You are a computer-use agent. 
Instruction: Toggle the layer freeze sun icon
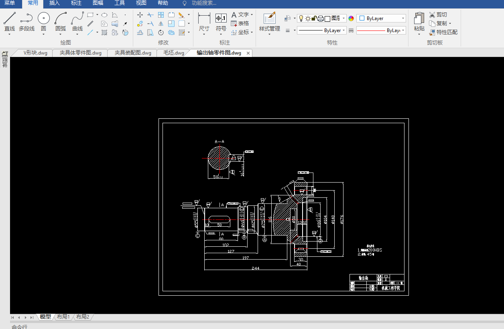308,18
